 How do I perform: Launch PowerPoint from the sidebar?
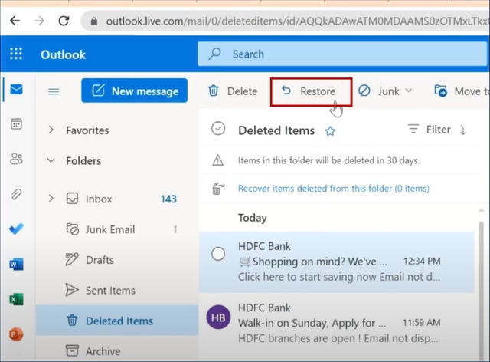click(16, 334)
